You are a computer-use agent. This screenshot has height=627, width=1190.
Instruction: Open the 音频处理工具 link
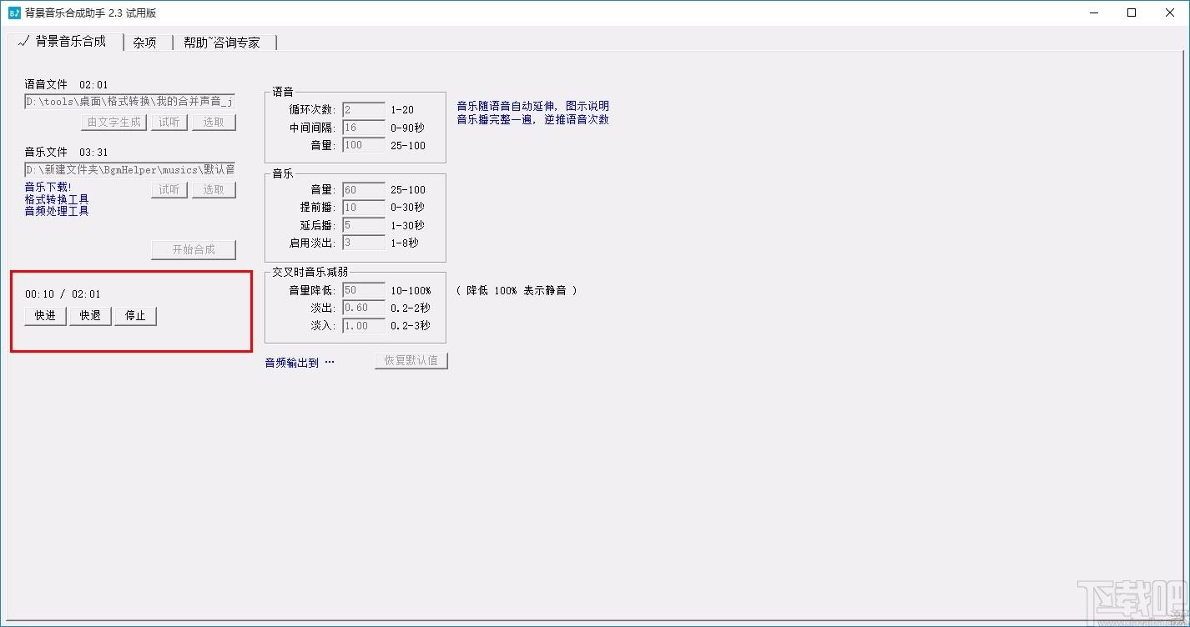[57, 211]
